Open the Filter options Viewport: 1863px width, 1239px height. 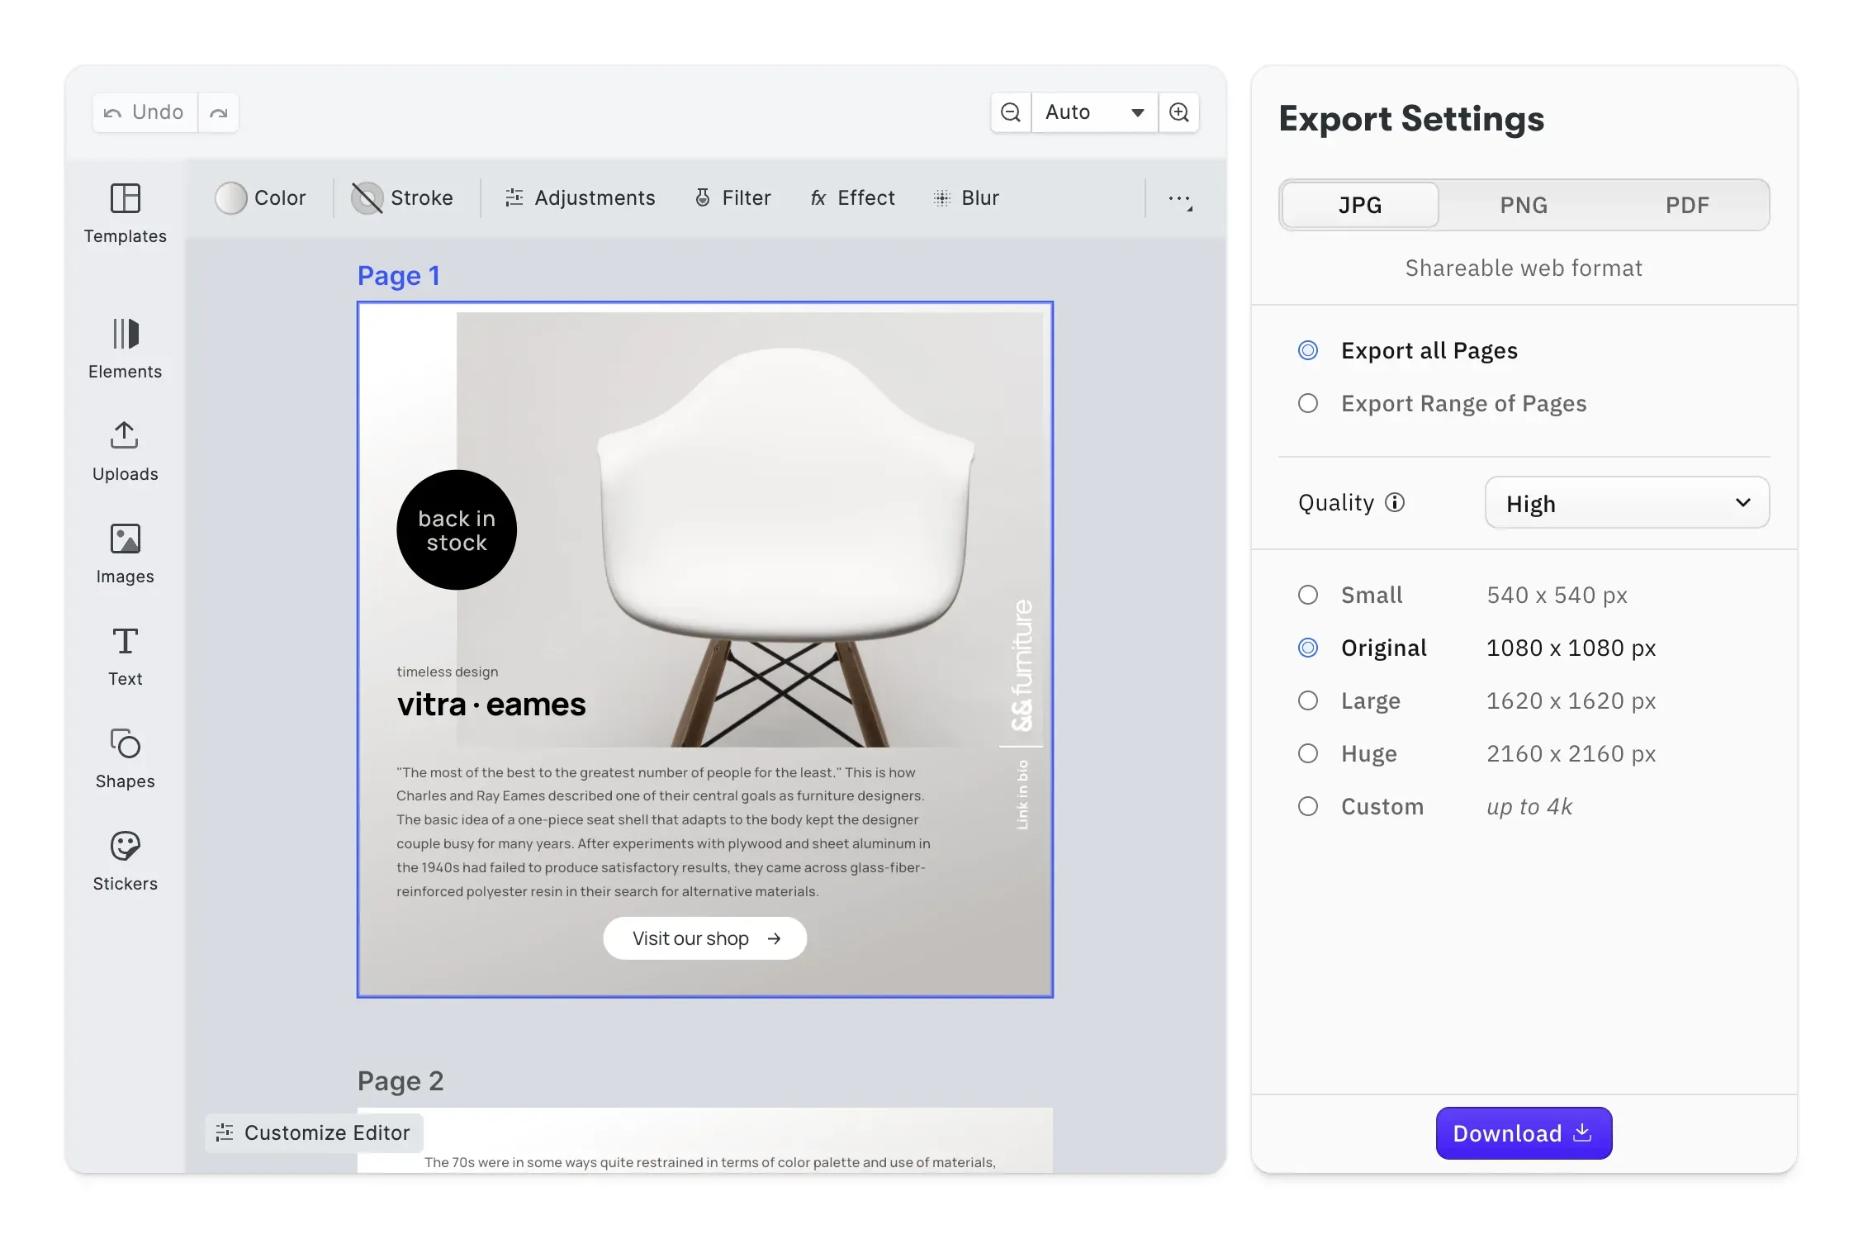tap(732, 198)
